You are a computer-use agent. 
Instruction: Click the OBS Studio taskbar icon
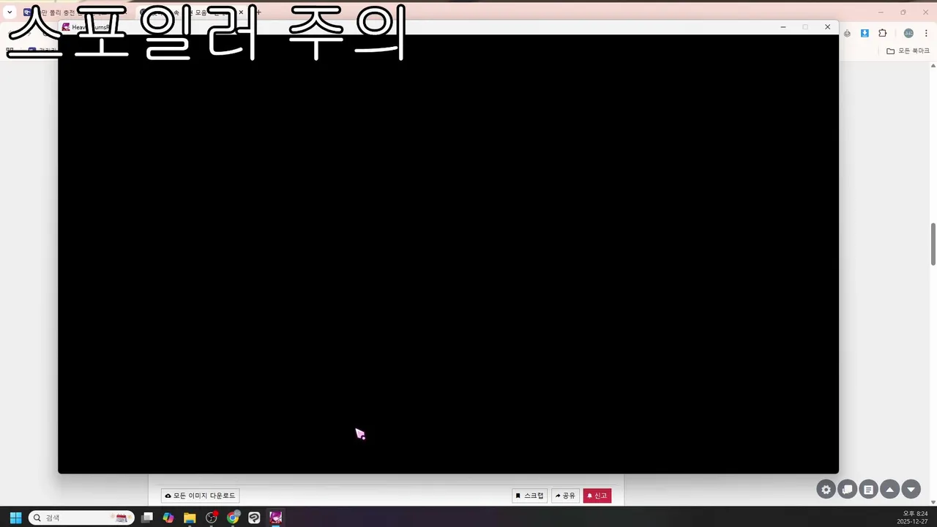point(212,517)
